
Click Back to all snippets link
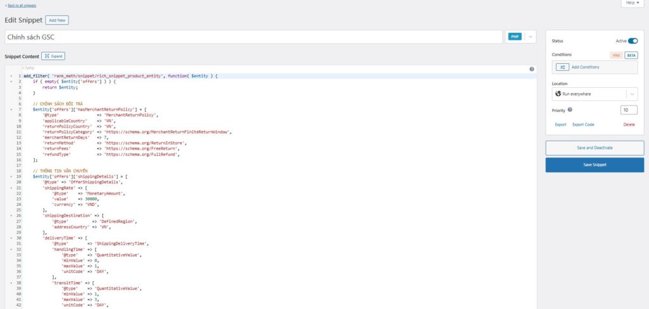coord(22,5)
